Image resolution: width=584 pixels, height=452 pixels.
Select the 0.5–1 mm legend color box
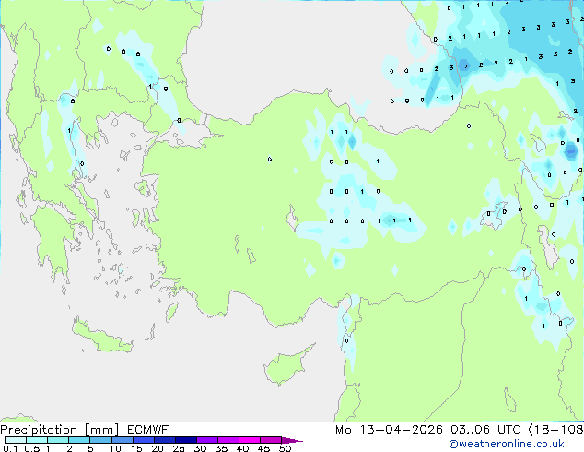[37, 440]
